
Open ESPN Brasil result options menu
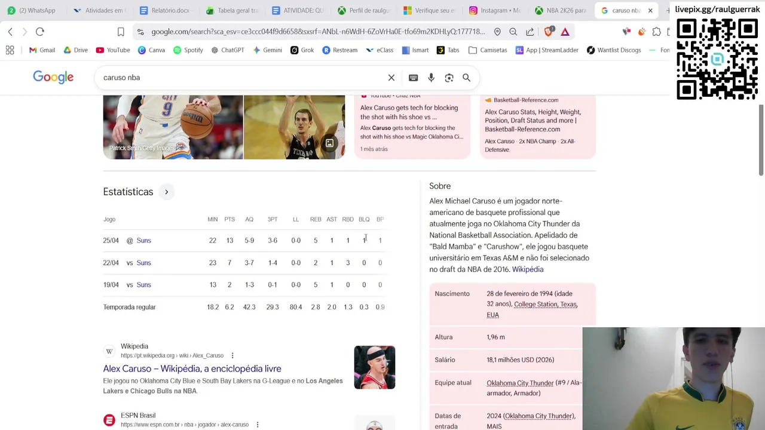click(x=258, y=425)
